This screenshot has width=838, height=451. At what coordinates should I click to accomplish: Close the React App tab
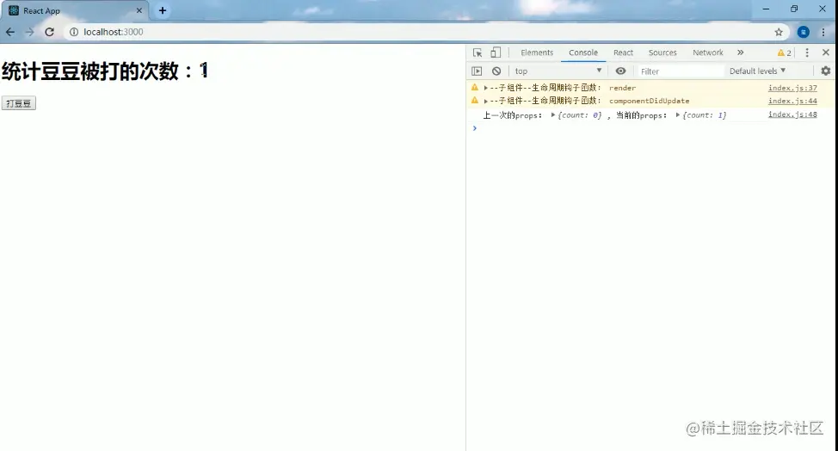139,10
